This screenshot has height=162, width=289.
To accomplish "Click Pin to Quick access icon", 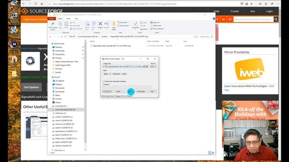I will (53, 26).
